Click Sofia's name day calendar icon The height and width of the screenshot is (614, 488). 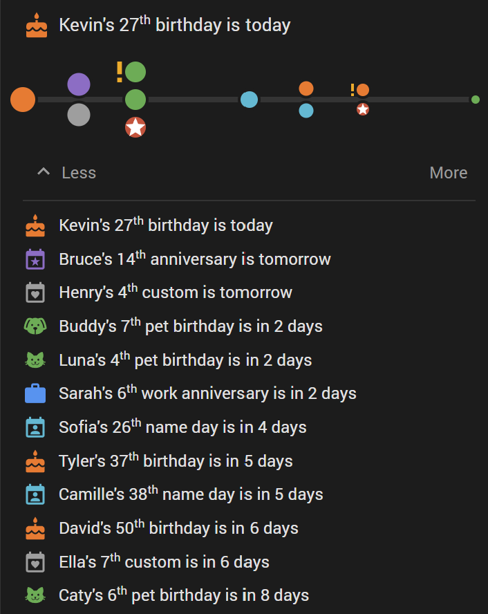(x=35, y=427)
